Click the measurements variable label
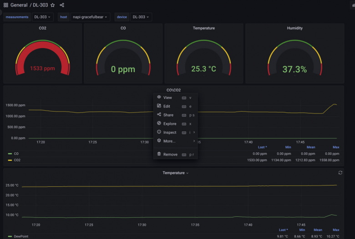The image size is (355, 239). point(17,17)
